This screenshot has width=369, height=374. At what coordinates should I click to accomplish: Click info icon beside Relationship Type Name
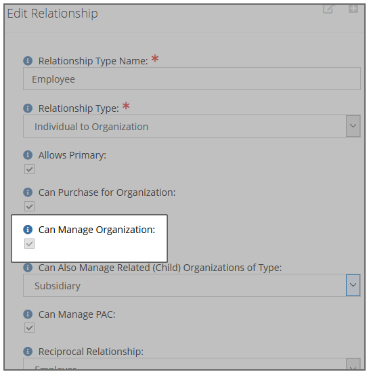[28, 60]
